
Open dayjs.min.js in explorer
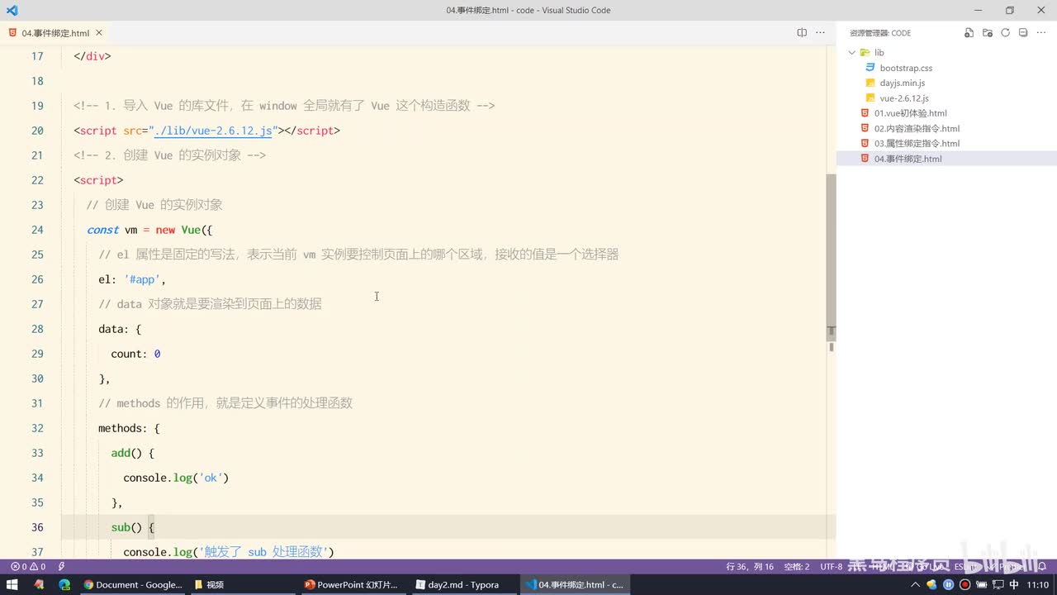902,83
